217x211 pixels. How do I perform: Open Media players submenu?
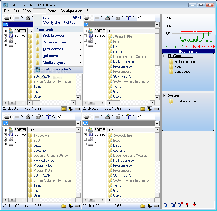pos(58,63)
